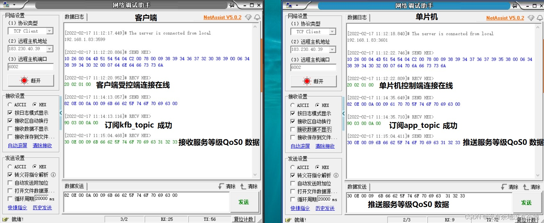Open remote host address dropdown in left window
Viewport: 544px width, 223px height.
pos(49,49)
